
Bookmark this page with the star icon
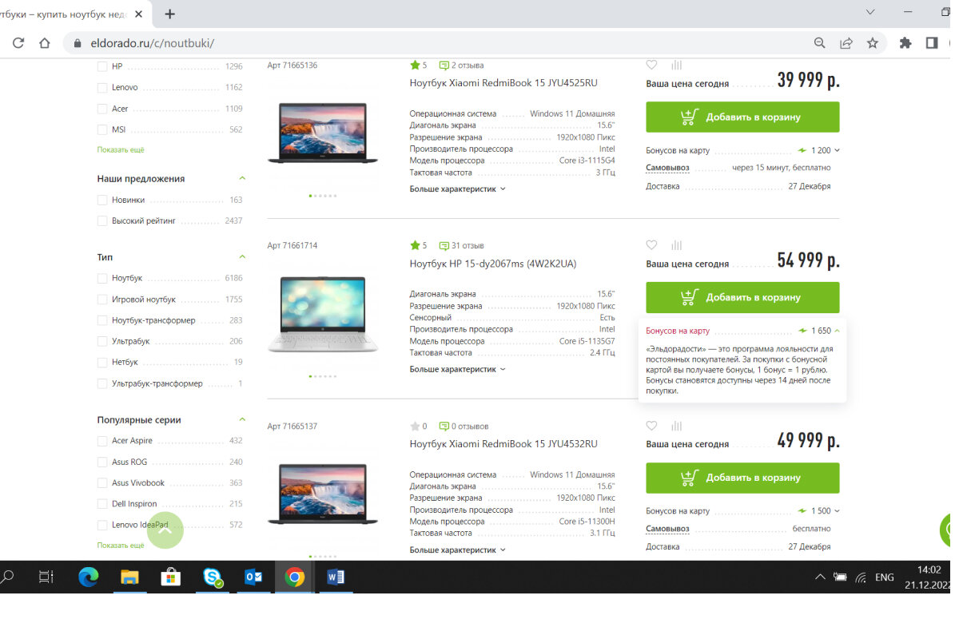tap(873, 43)
